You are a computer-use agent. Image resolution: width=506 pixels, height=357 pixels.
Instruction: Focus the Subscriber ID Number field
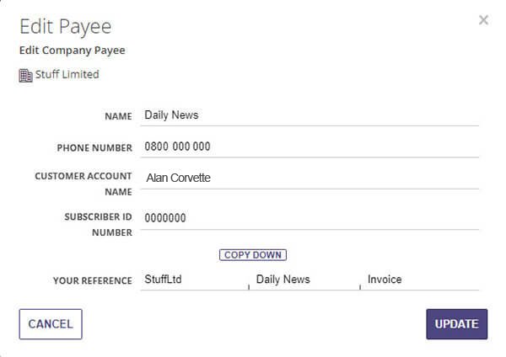(310, 218)
